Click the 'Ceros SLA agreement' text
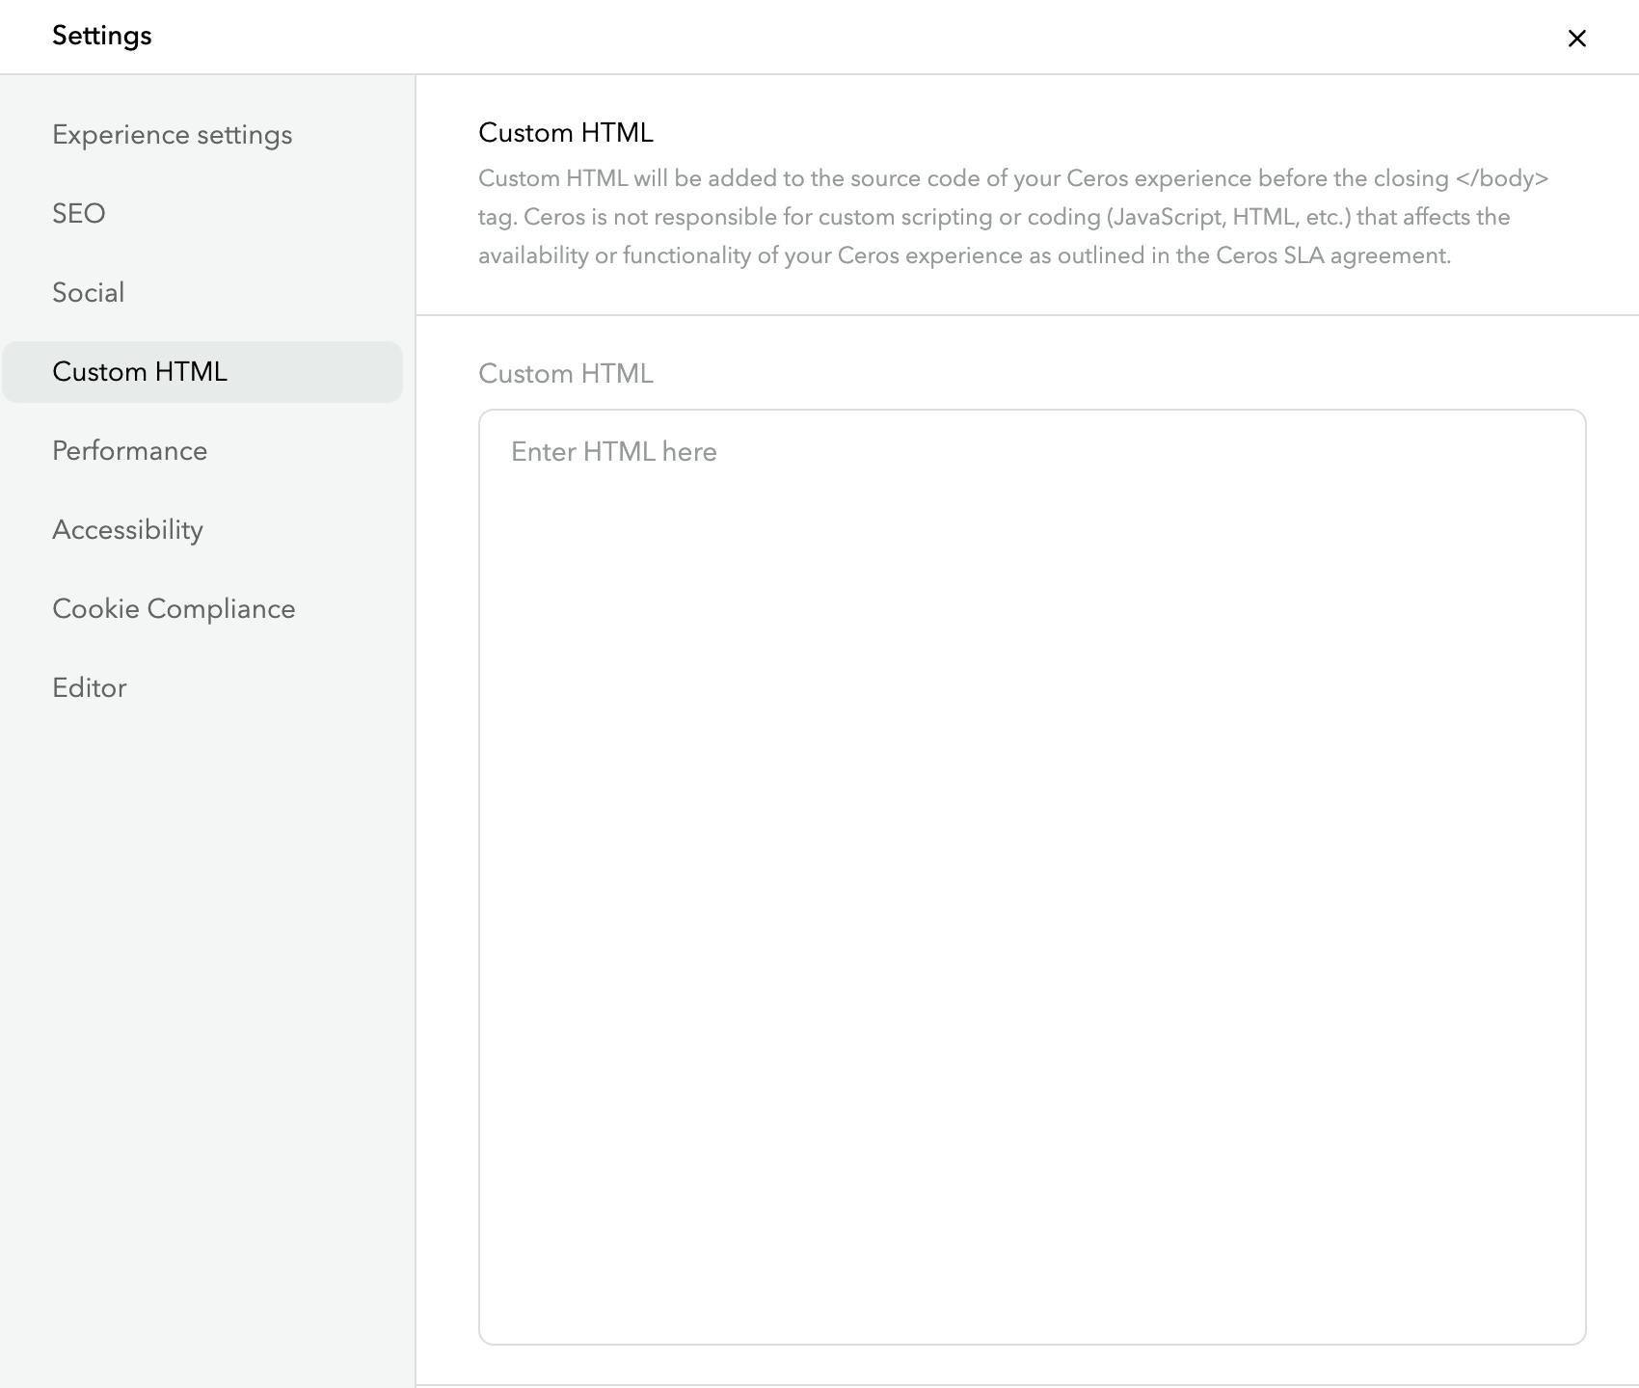This screenshot has height=1388, width=1639. [1332, 256]
